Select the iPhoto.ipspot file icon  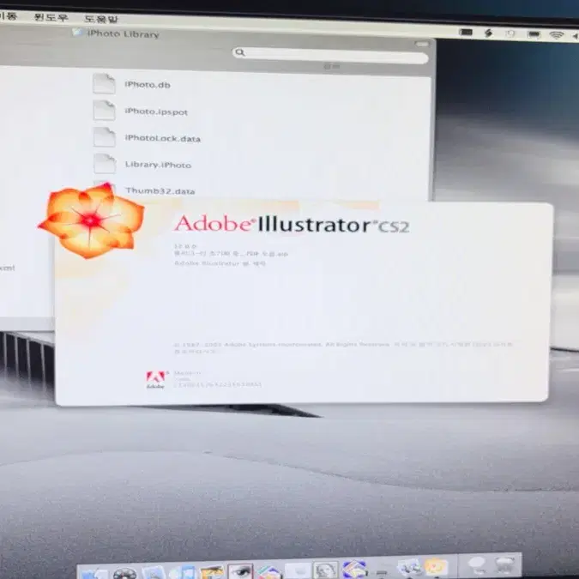click(x=104, y=110)
